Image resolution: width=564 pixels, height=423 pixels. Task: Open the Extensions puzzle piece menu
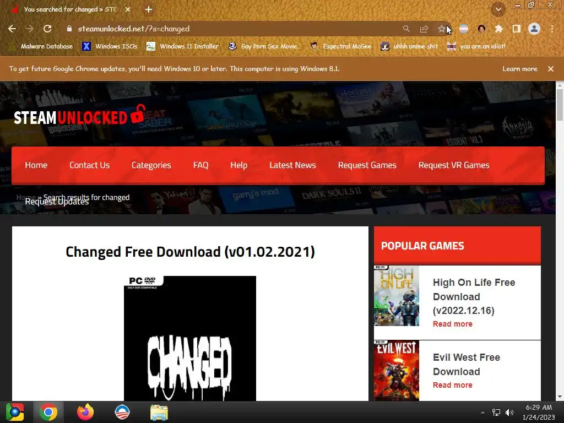(x=498, y=29)
